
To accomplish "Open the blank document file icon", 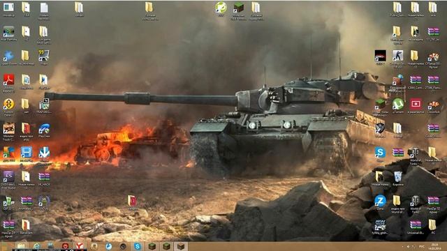I will [x=44, y=8].
